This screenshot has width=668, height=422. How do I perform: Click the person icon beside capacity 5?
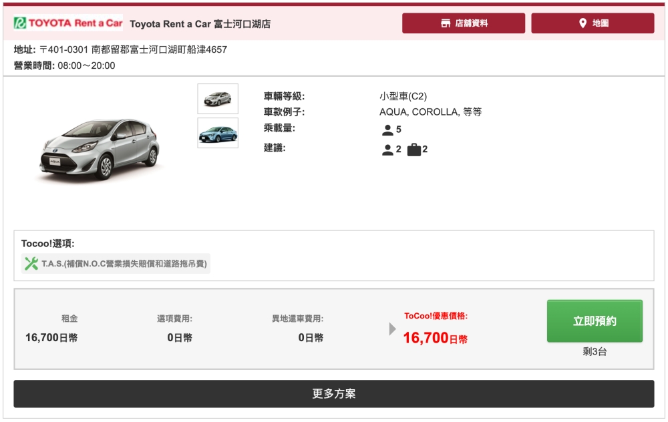(x=387, y=130)
